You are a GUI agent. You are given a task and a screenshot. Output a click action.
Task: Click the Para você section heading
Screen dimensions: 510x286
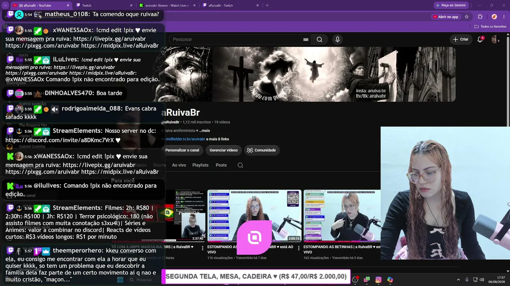pyautogui.click(x=123, y=181)
